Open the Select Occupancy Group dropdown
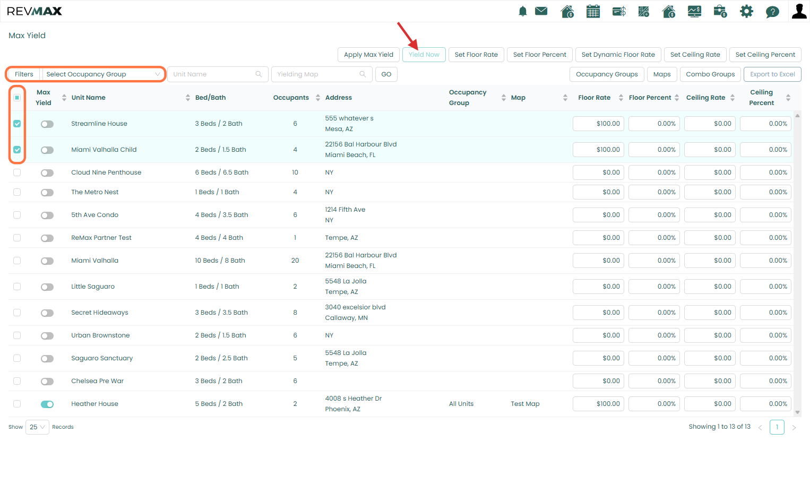This screenshot has width=810, height=485. point(103,74)
